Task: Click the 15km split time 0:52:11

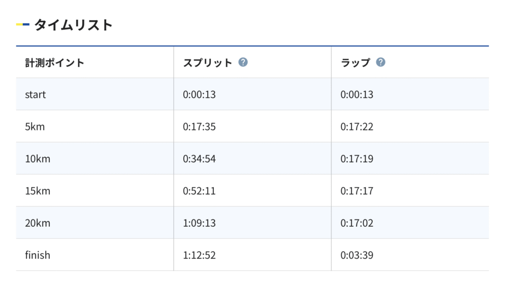Action: pyautogui.click(x=199, y=191)
